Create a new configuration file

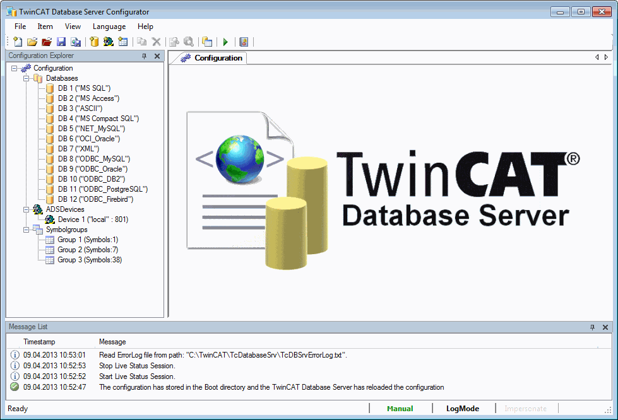click(x=17, y=42)
